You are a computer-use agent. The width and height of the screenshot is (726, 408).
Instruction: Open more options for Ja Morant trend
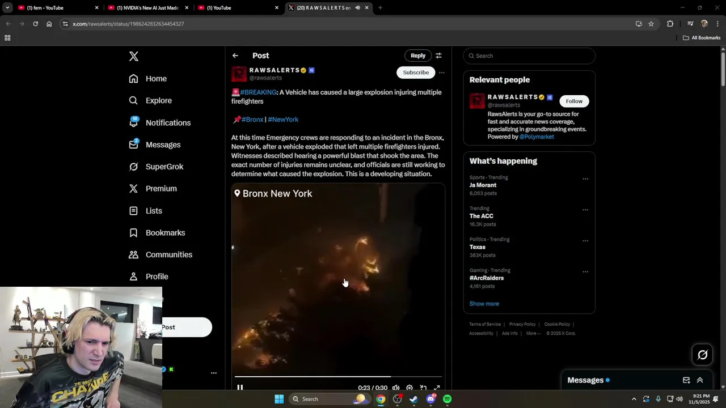coord(585,179)
